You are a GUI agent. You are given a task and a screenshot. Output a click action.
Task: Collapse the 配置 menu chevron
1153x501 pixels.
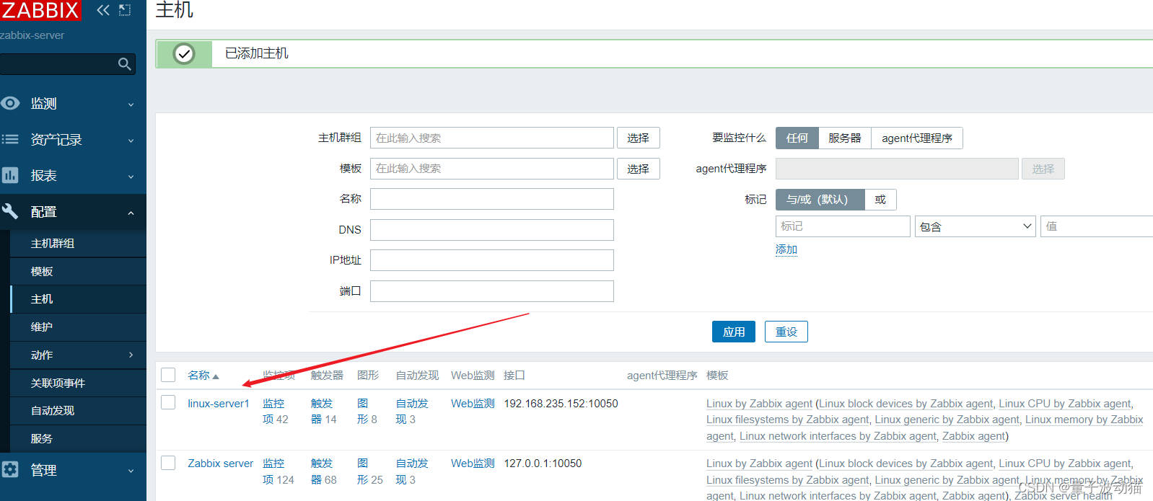[131, 213]
